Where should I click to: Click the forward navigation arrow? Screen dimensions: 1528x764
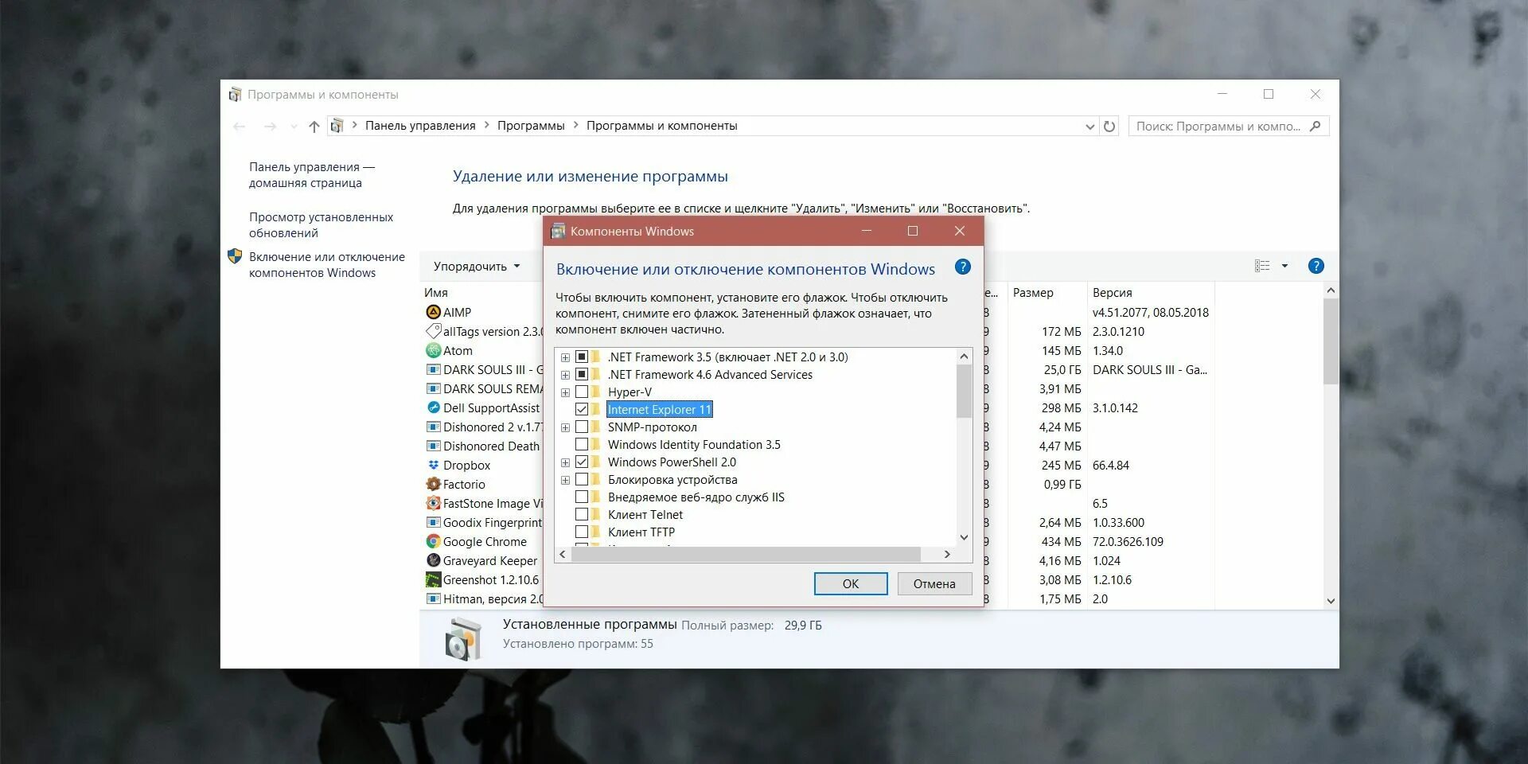pos(270,126)
